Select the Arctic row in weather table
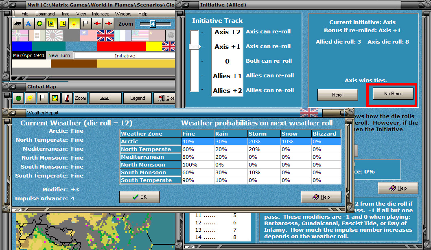 pos(230,141)
